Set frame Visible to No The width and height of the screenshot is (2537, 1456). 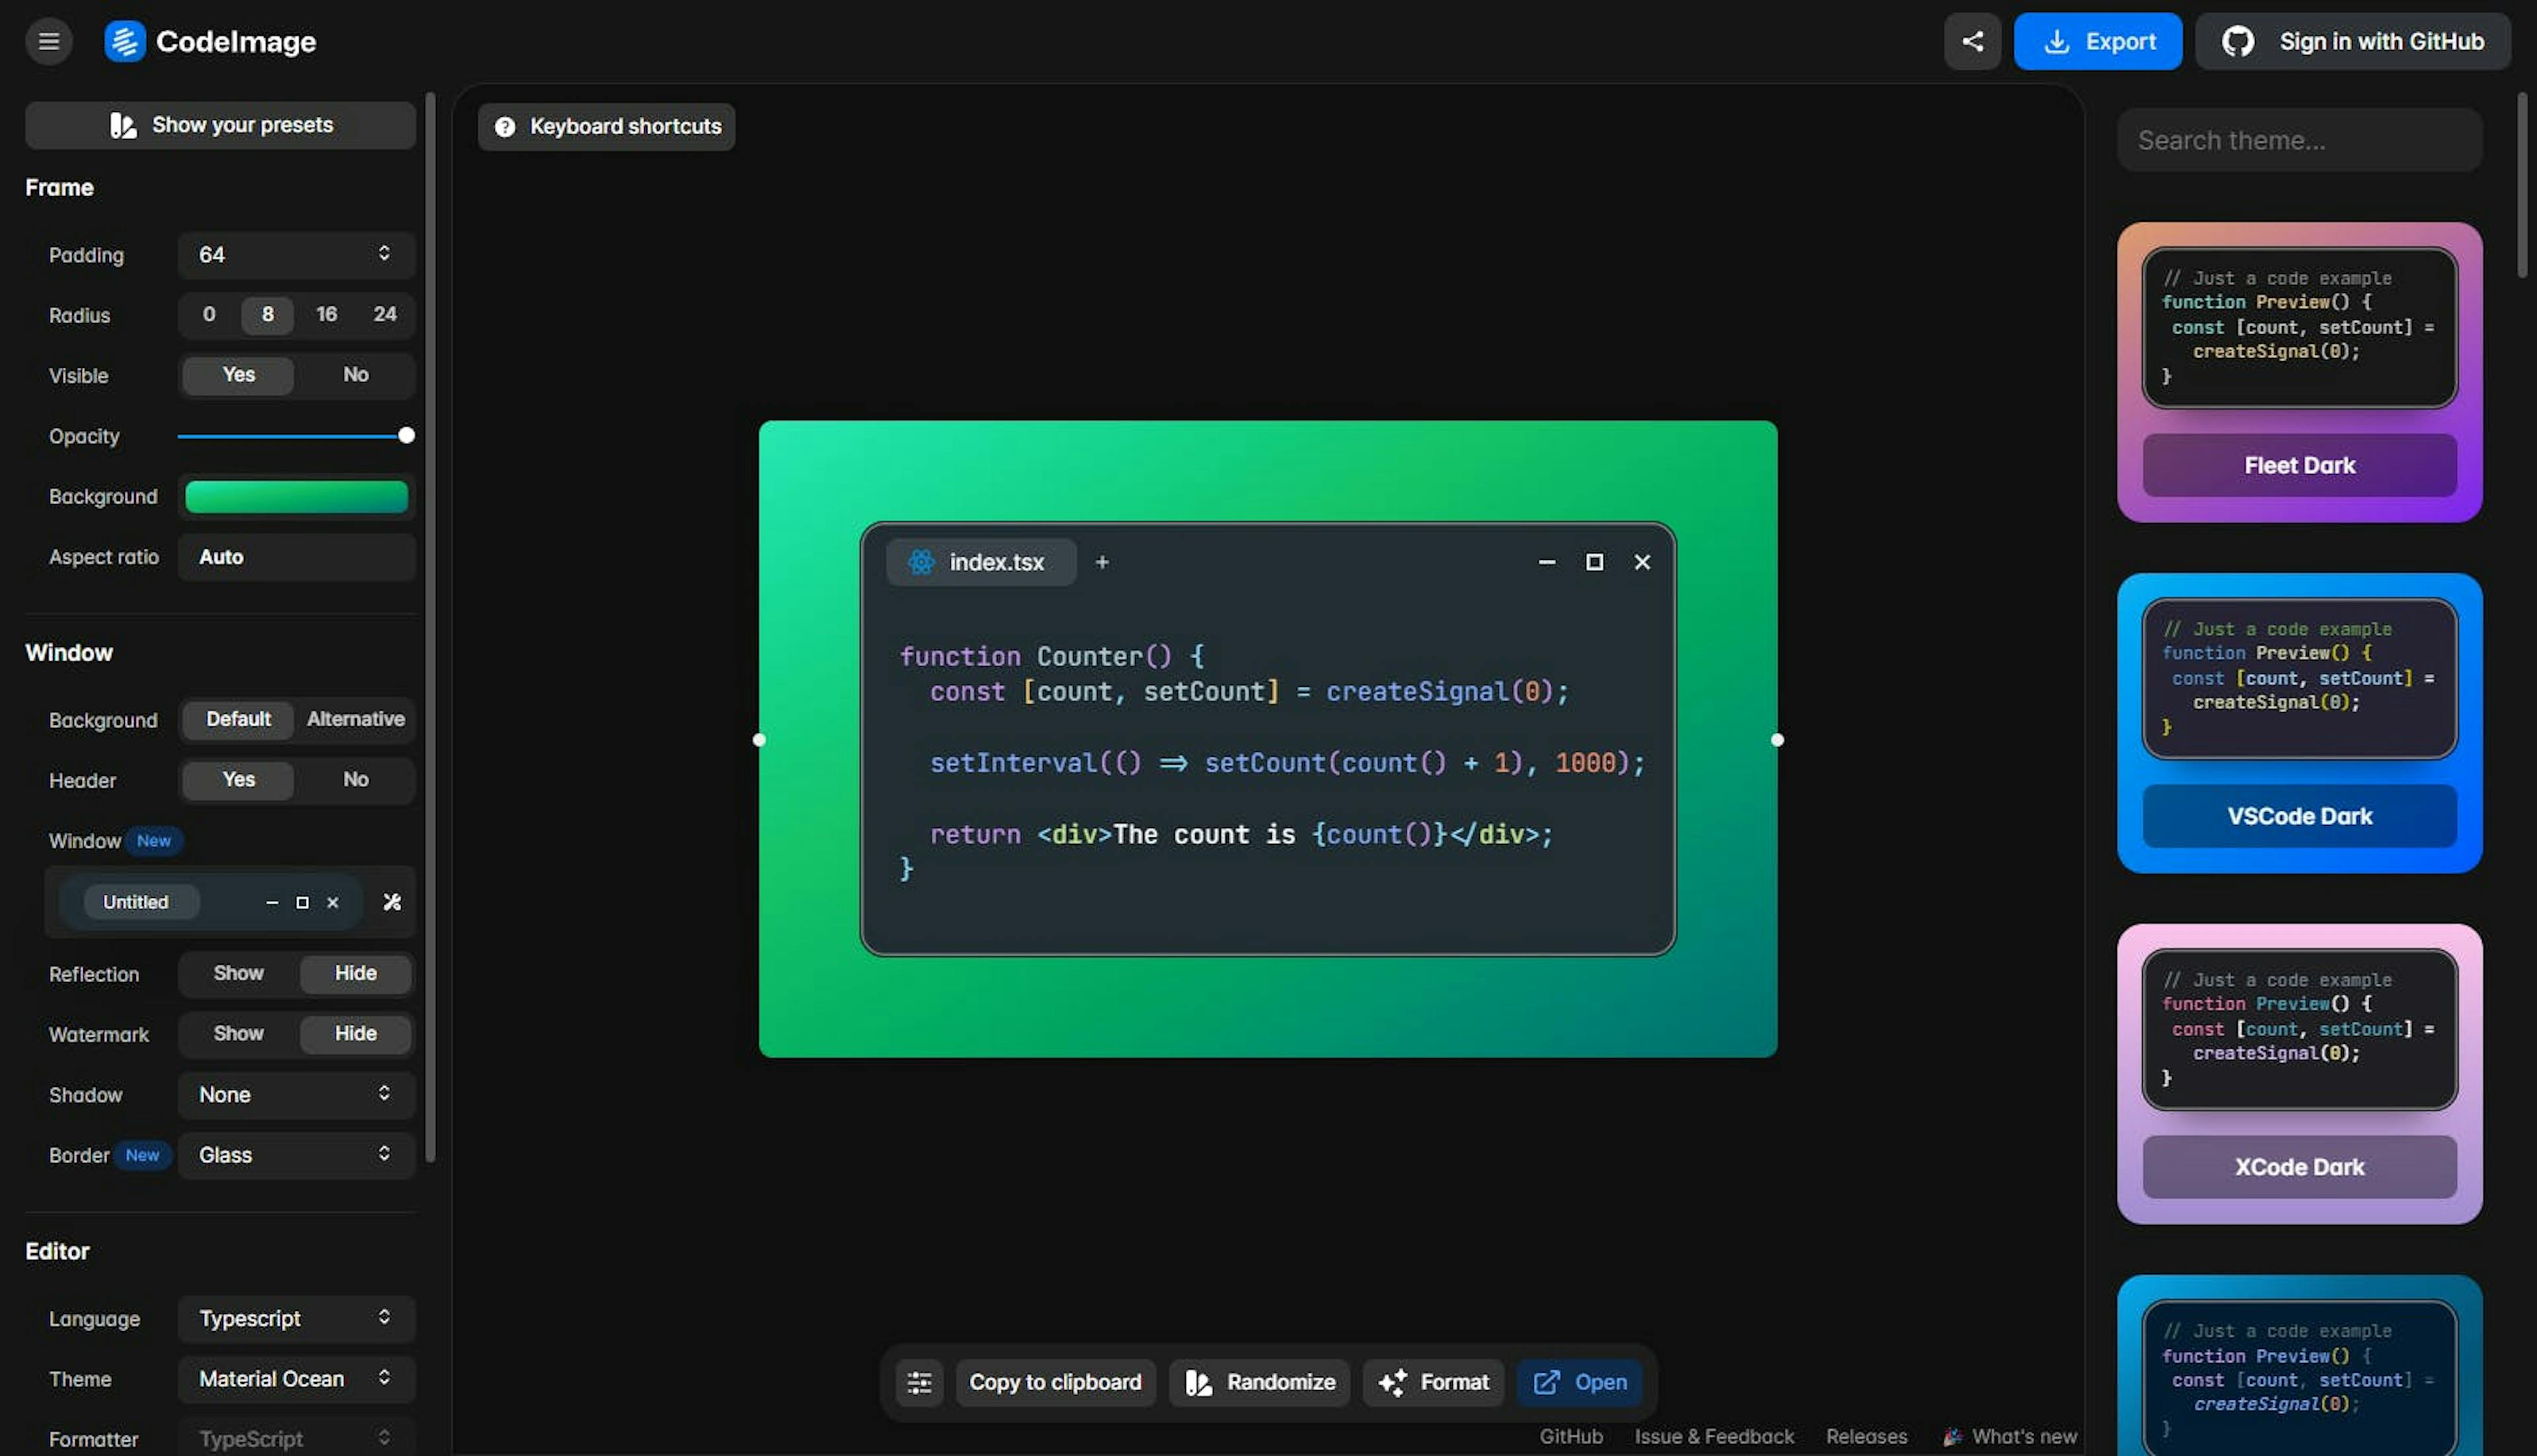pyautogui.click(x=355, y=375)
